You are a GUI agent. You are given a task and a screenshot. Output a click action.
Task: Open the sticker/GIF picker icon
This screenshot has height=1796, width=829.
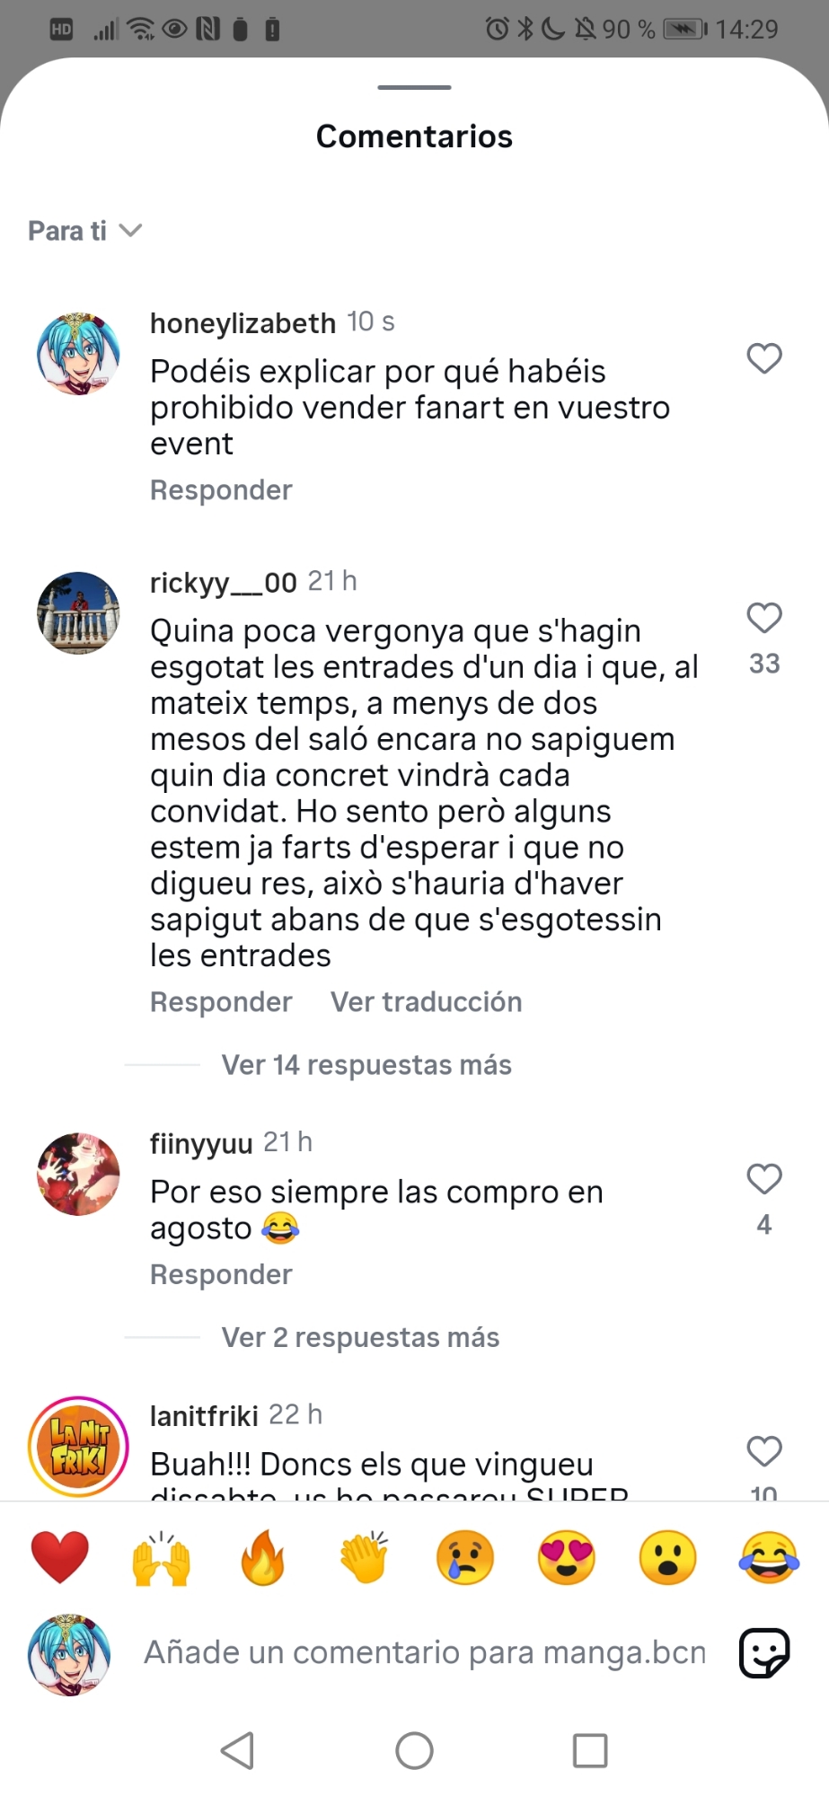click(764, 1652)
